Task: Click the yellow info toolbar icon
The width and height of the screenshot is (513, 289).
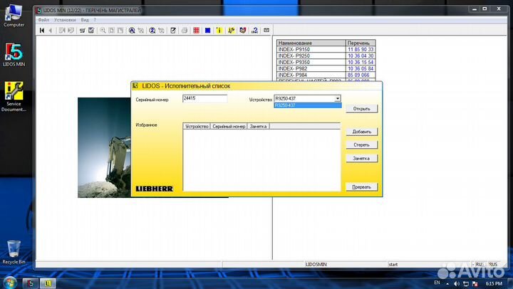Action: (x=219, y=31)
